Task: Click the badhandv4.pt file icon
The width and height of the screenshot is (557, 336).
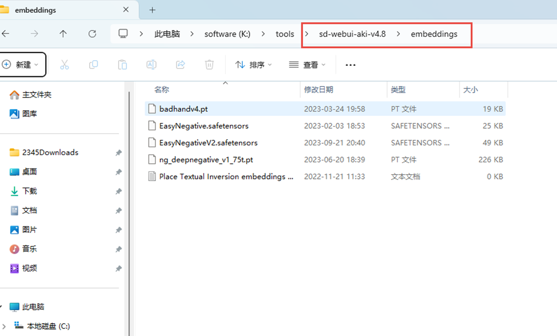Action: pyautogui.click(x=152, y=109)
